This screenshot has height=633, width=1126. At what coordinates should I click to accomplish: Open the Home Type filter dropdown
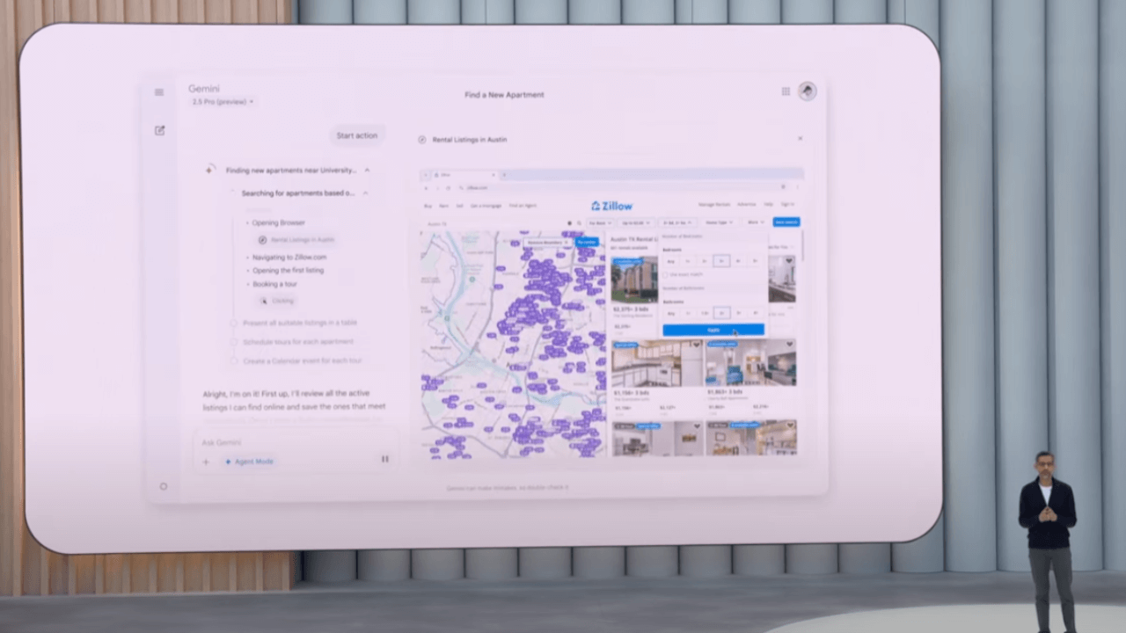click(719, 223)
